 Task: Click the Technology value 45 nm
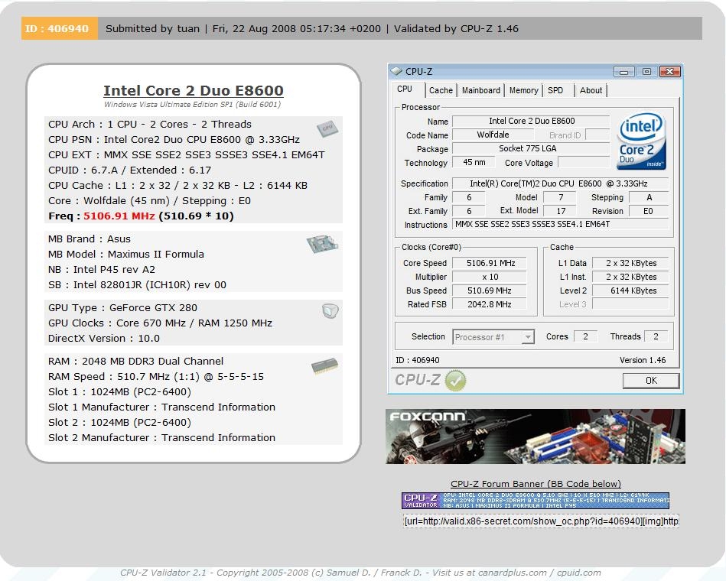tap(474, 162)
